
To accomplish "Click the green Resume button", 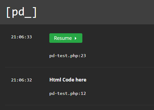I will pos(66,38).
